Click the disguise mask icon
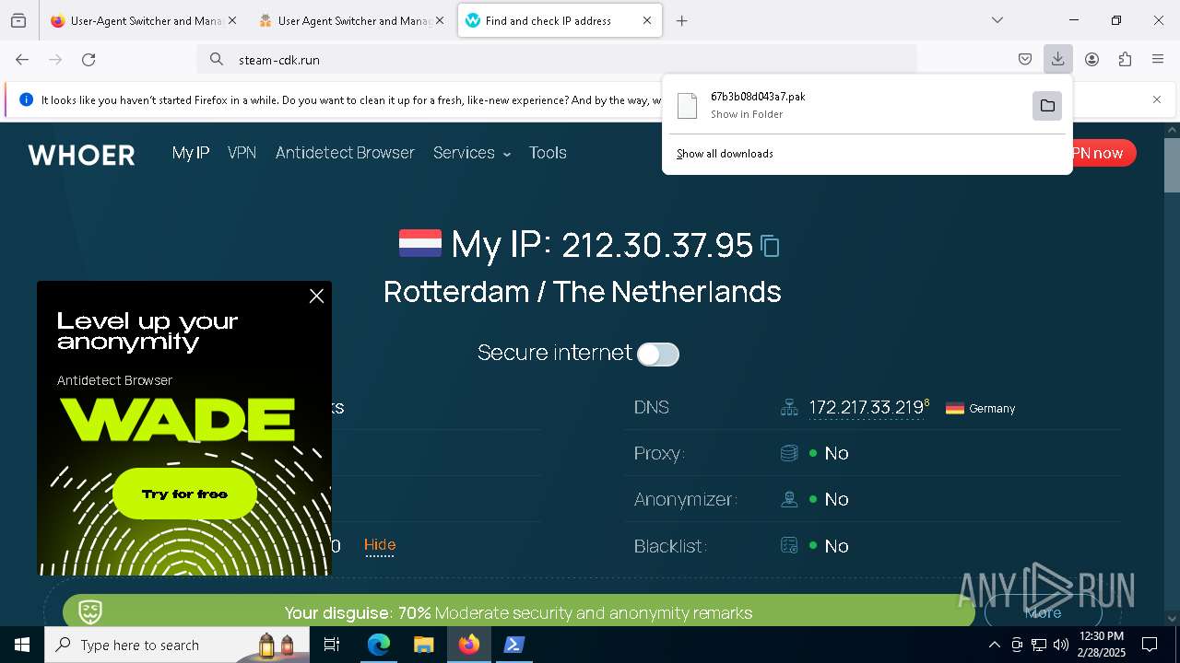The width and height of the screenshot is (1180, 663). [90, 611]
